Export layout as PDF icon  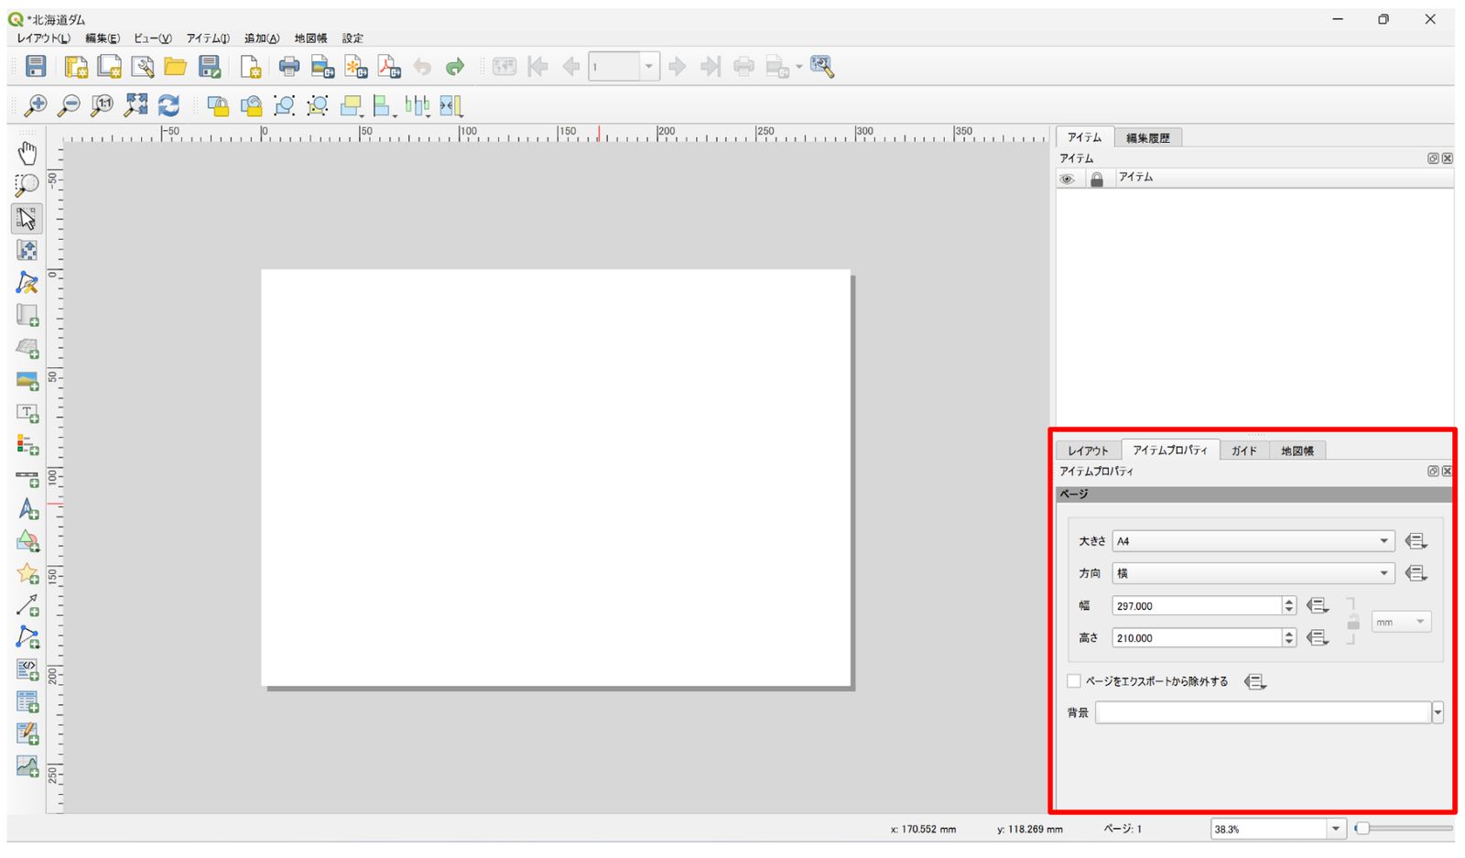[x=389, y=66]
